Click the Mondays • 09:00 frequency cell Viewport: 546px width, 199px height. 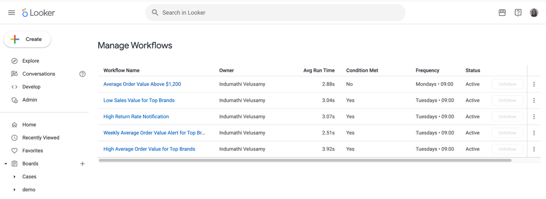434,84
